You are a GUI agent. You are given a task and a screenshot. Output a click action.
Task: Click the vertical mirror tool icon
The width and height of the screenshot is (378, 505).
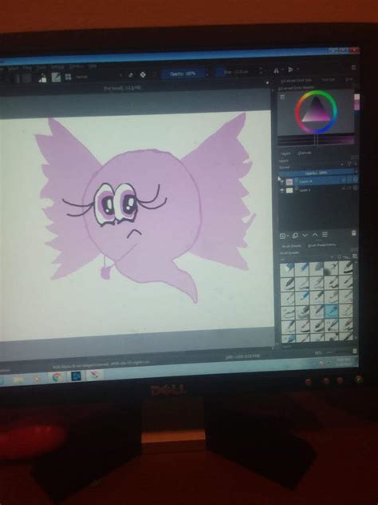[290, 70]
